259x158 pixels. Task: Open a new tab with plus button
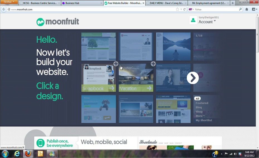(233, 3)
